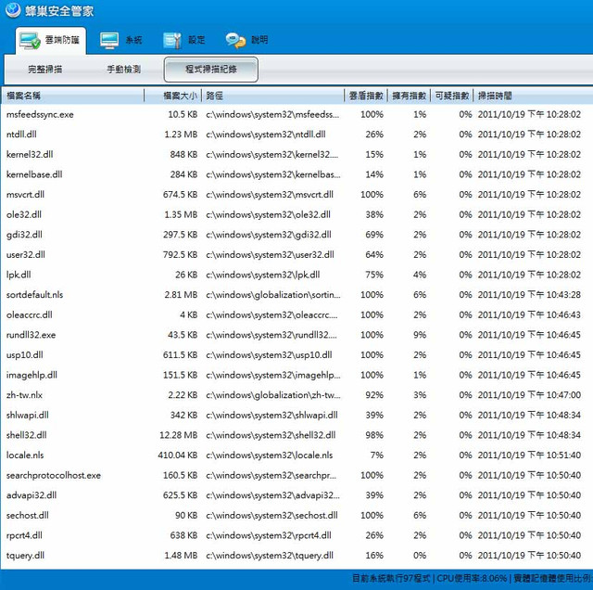Click path c:\windows\system32\msvcrt.dll
593x590 pixels.
tap(270, 195)
